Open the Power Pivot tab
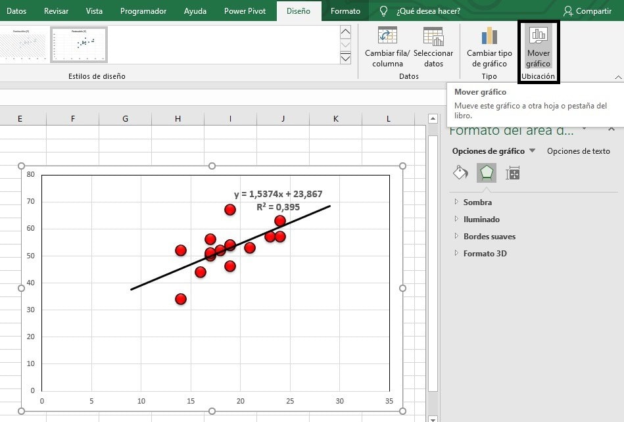The width and height of the screenshot is (624, 422). pos(245,11)
